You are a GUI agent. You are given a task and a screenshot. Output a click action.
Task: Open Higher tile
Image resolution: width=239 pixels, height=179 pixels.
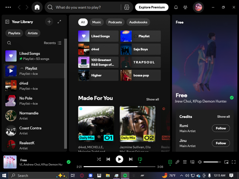(98, 75)
